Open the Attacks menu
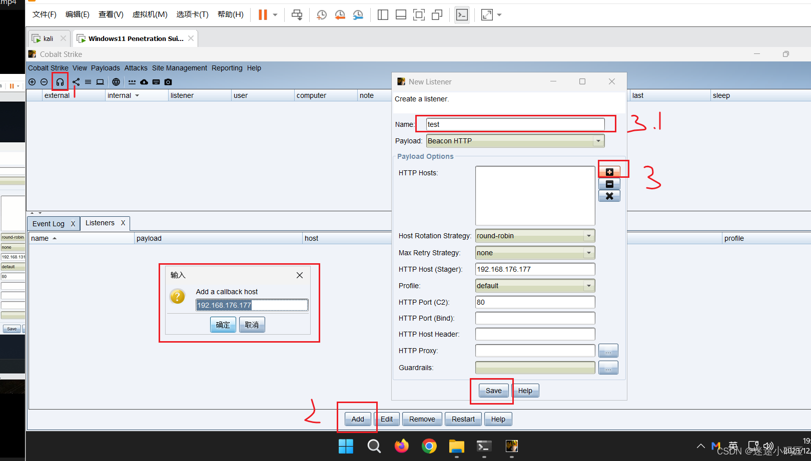The width and height of the screenshot is (811, 461). [136, 68]
